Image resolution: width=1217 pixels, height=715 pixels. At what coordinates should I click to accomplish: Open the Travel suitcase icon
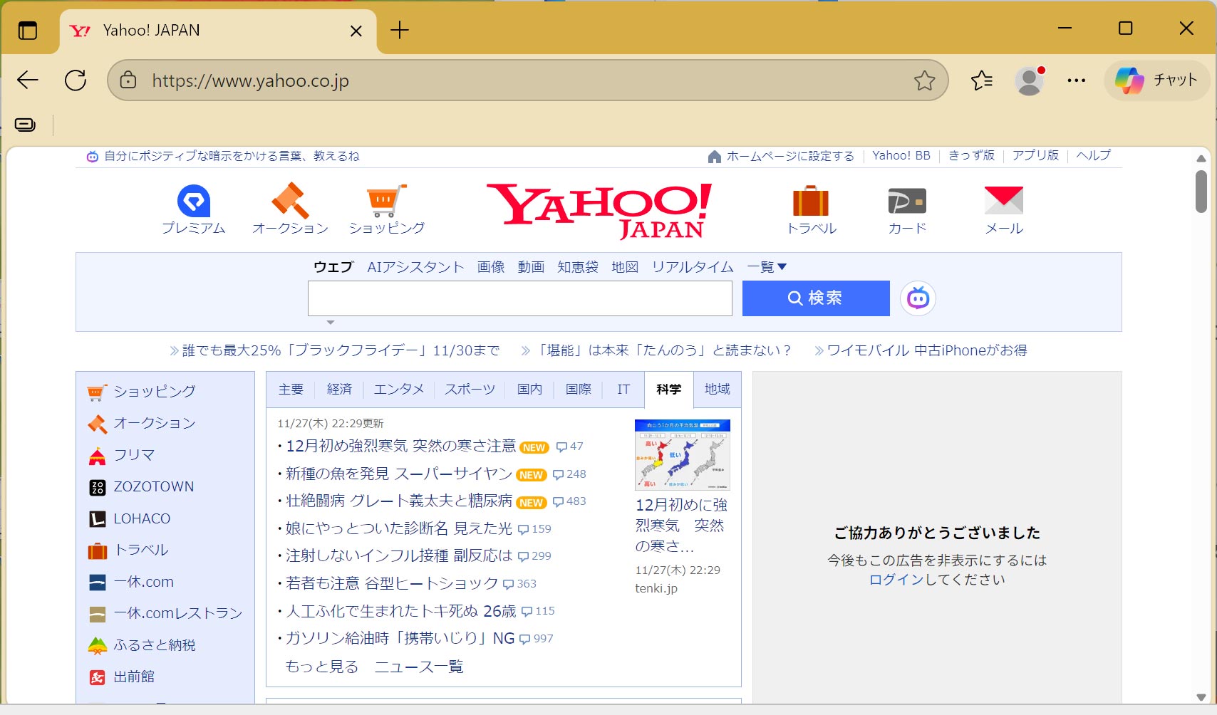click(x=811, y=202)
